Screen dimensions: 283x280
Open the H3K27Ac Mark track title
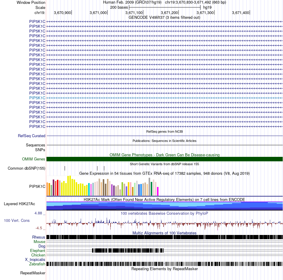coord(164,199)
